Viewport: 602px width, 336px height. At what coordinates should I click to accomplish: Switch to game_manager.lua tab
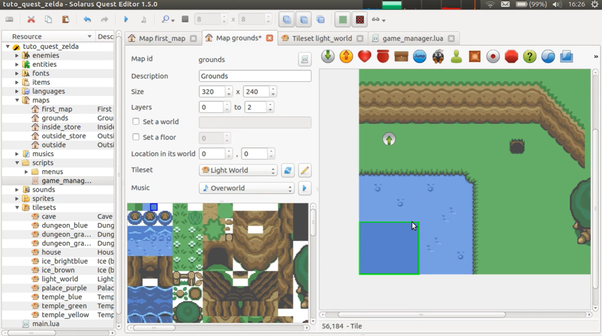coord(412,38)
